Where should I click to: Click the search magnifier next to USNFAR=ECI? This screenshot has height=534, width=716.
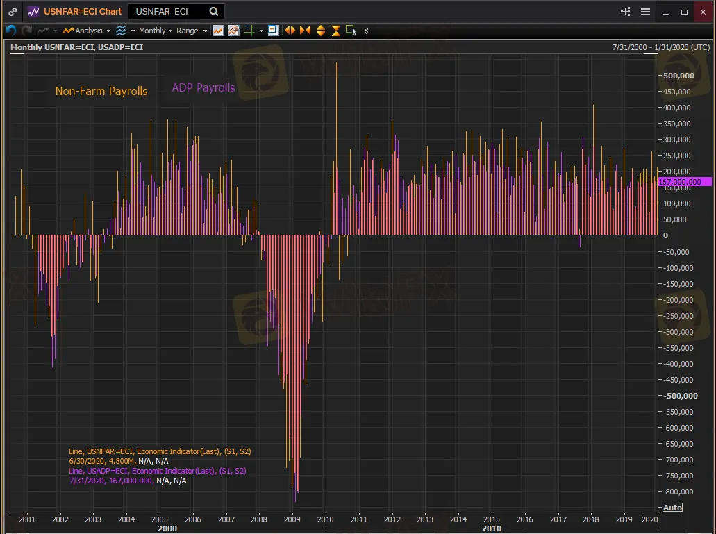click(214, 12)
